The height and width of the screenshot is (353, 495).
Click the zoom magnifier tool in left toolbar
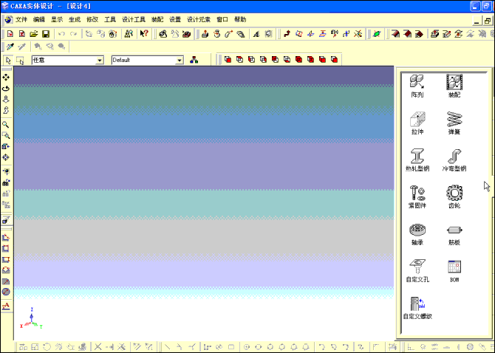click(6, 125)
